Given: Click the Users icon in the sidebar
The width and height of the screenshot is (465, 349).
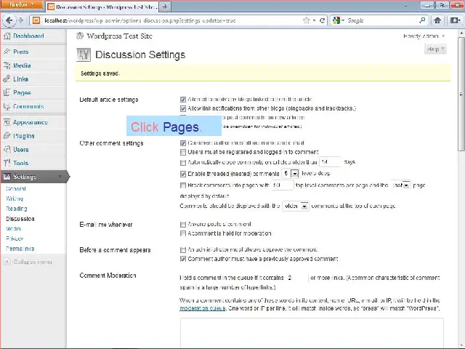Looking at the screenshot, I should click(x=7, y=149).
